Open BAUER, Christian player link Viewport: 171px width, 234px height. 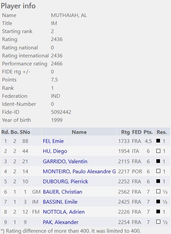[62, 192]
